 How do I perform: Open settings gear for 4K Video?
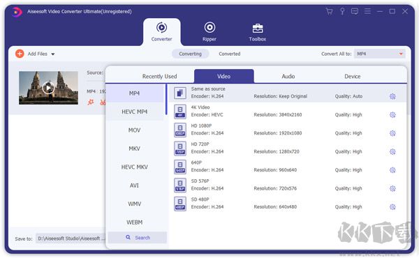click(392, 115)
